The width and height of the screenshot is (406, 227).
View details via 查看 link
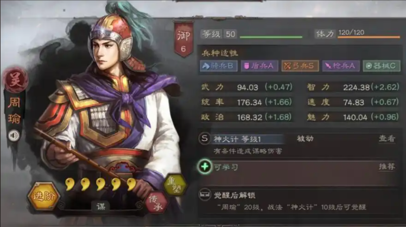[x=387, y=139]
